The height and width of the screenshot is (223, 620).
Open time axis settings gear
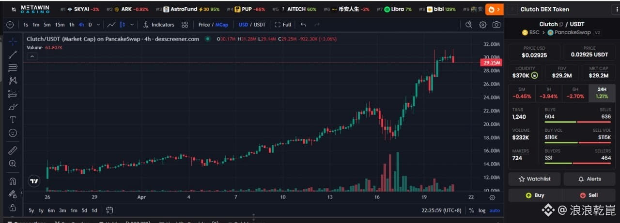(x=492, y=197)
